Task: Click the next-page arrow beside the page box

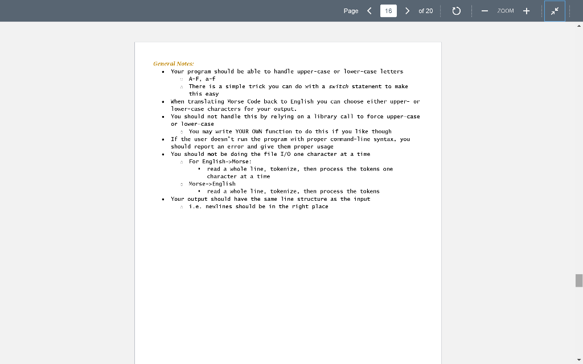Action: pos(408,10)
